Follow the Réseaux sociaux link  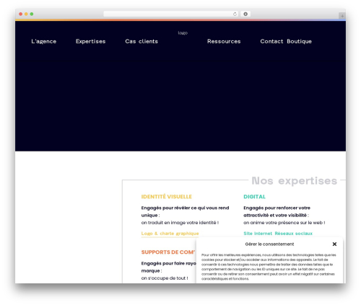coord(294,234)
